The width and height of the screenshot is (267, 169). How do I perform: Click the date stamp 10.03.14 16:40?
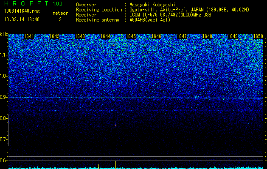(x=22, y=19)
